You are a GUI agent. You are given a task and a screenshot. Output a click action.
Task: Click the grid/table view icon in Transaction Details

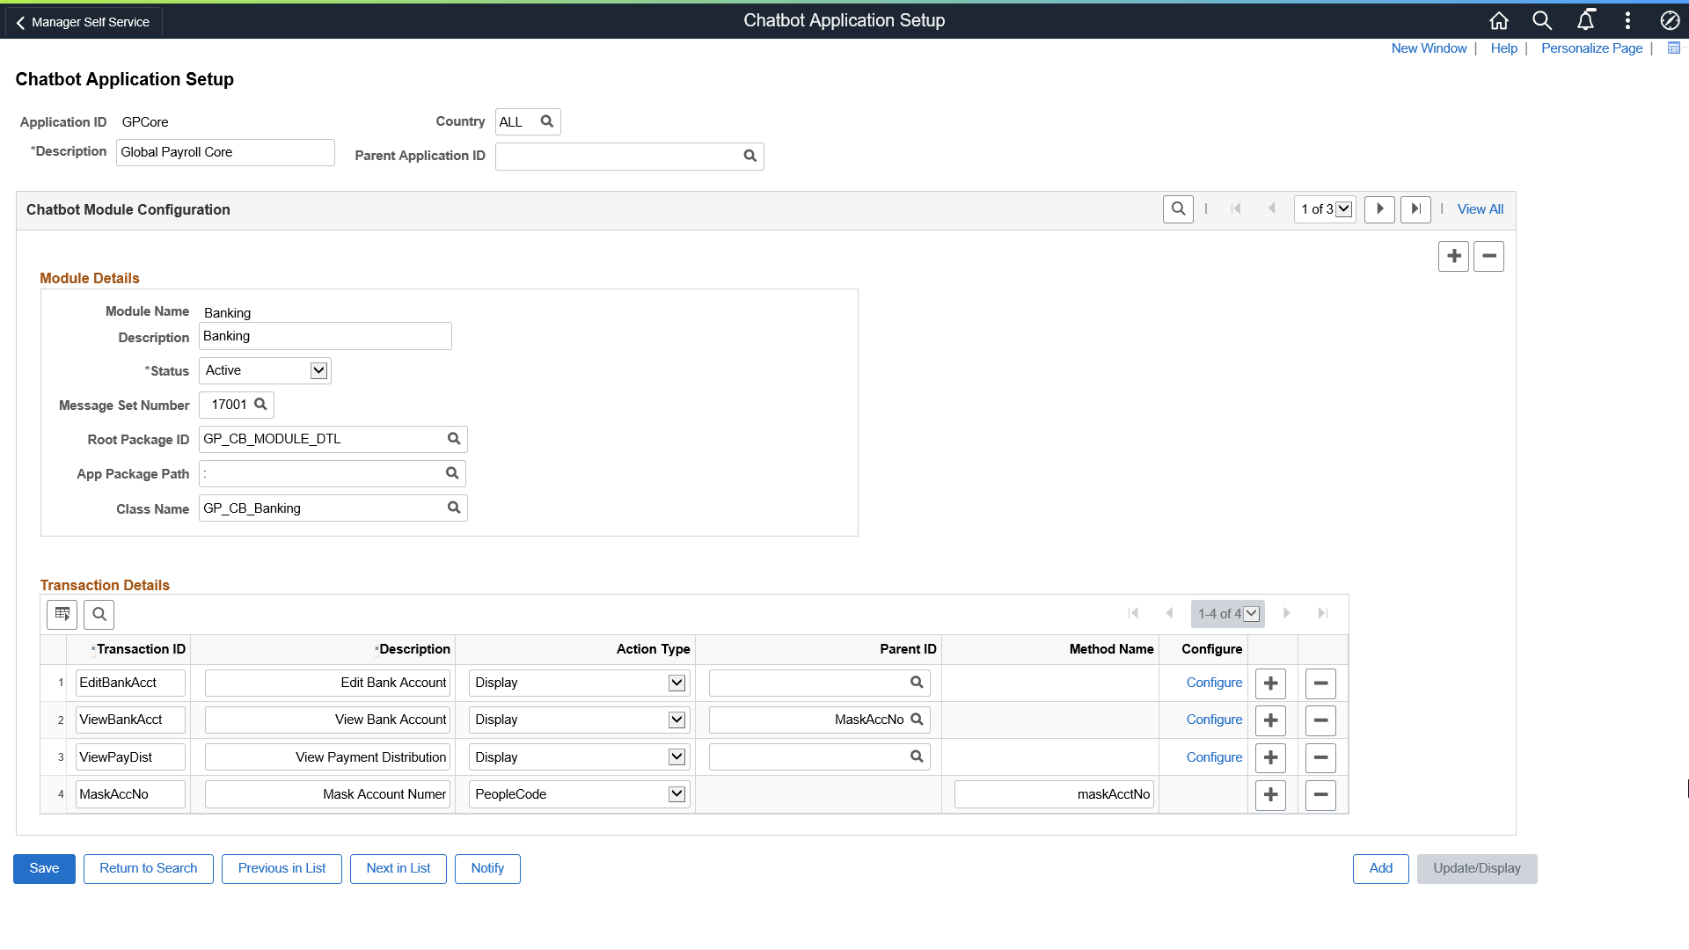(x=62, y=614)
